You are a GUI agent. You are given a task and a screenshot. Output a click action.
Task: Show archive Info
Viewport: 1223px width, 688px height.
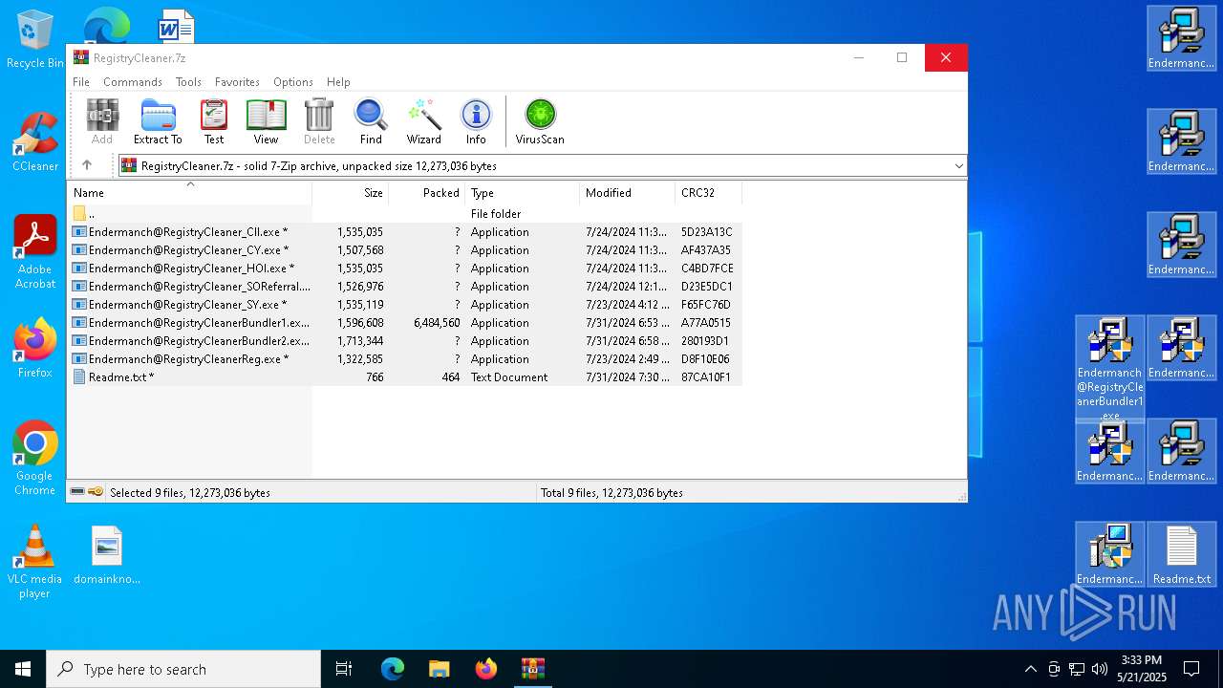coord(476,121)
